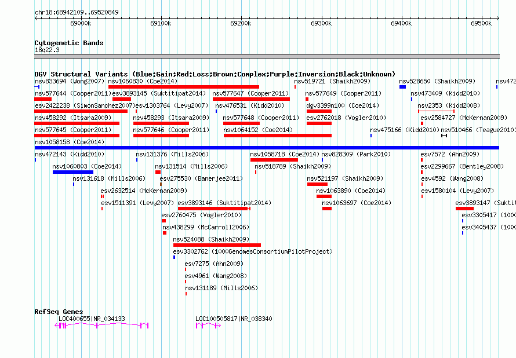Image resolution: width=516 pixels, height=358 pixels.
Task: Open the esv2584727 (McKernan2009) label
Action: point(464,118)
